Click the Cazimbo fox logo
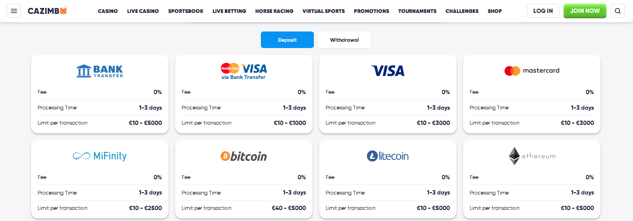The width and height of the screenshot is (633, 221). coord(47,11)
